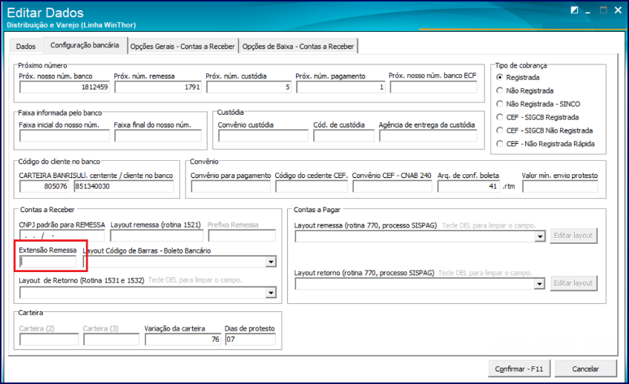This screenshot has height=384, width=629.
Task: Expand Layout de Retorno (Rotina 1531 e 1532) dropdown
Action: point(271,293)
